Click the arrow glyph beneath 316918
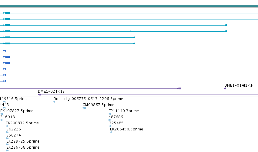Screen dimensions: 258x152 point(2,120)
